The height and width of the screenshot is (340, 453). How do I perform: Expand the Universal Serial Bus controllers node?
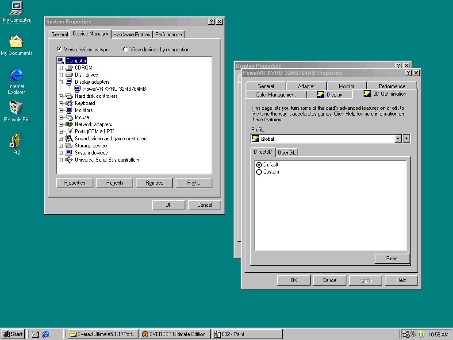(x=61, y=160)
